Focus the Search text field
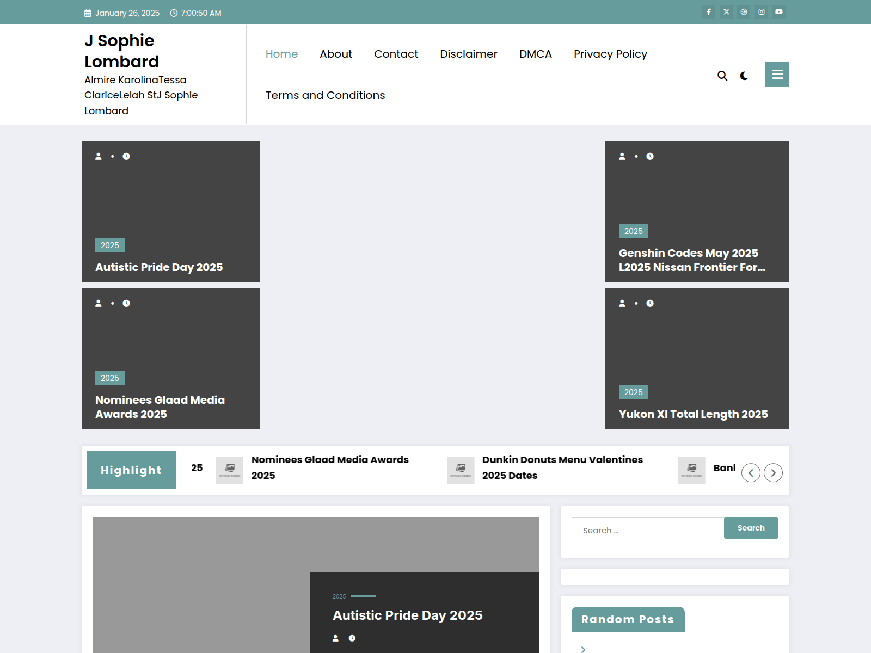 pyautogui.click(x=648, y=531)
